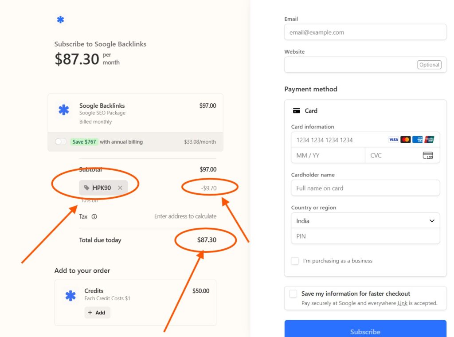454x337 pixels.
Task: Open the Country or region dropdown
Action: (x=365, y=221)
